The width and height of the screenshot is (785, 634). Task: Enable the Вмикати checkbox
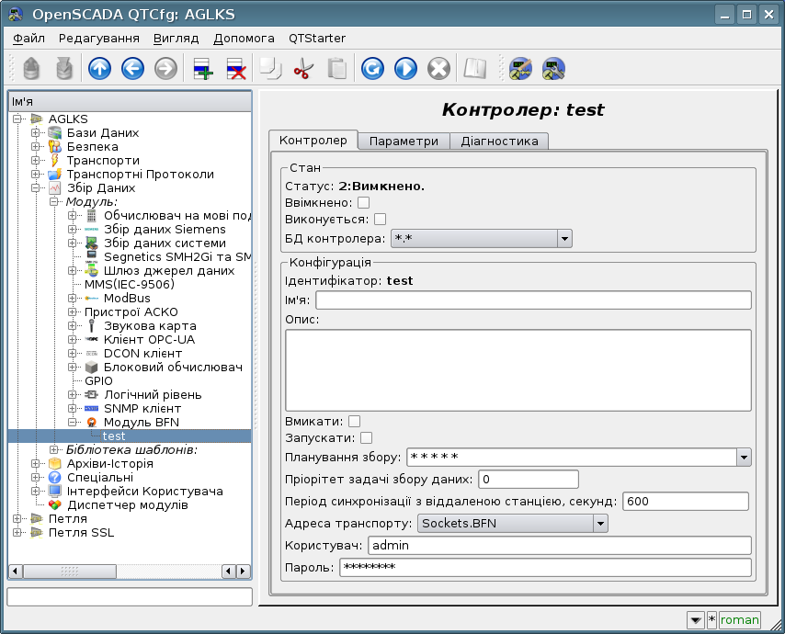click(x=354, y=421)
